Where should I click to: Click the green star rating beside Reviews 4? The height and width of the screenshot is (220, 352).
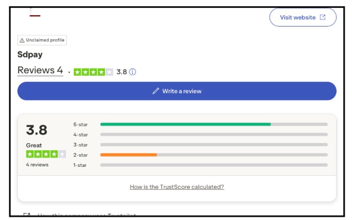coord(93,72)
